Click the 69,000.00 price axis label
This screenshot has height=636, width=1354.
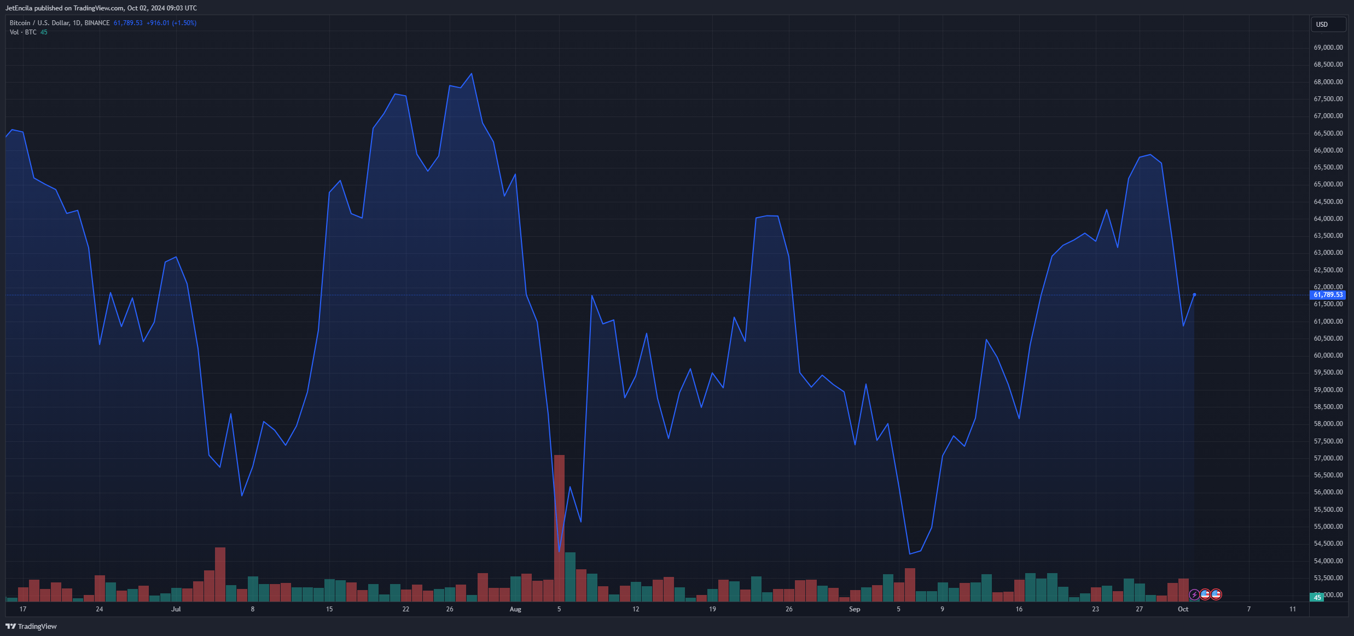(x=1328, y=48)
